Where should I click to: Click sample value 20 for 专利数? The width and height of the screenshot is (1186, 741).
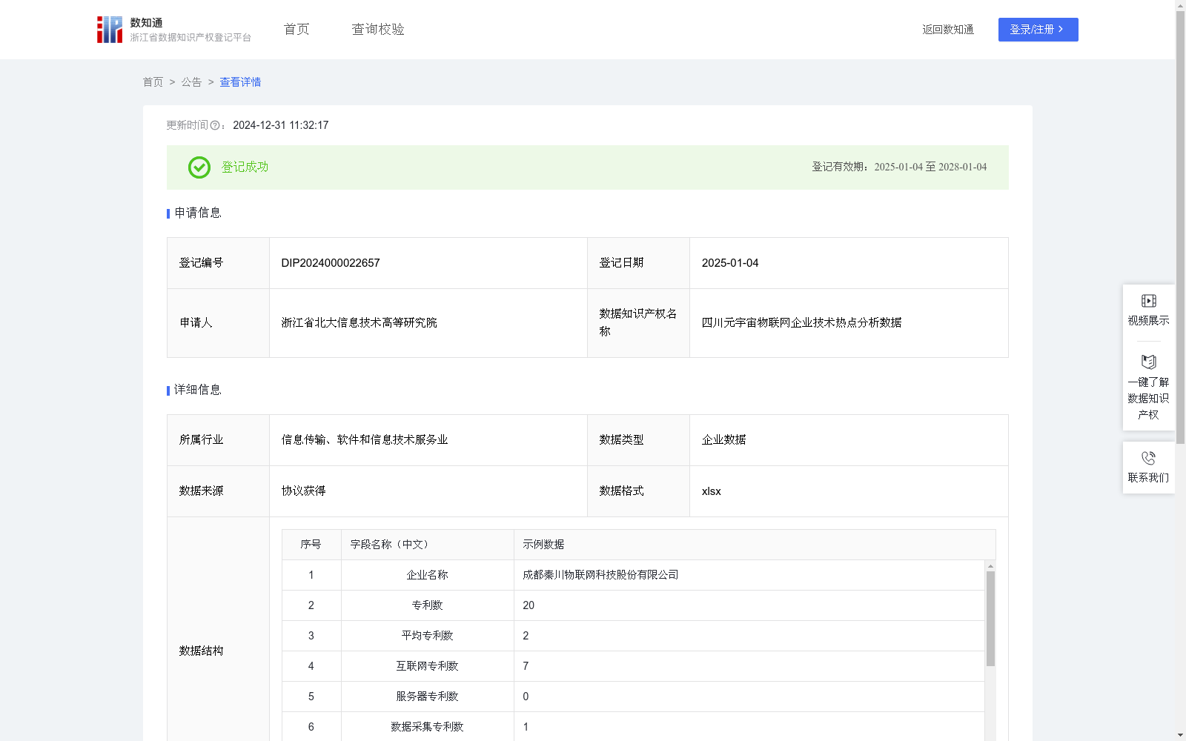pos(529,605)
